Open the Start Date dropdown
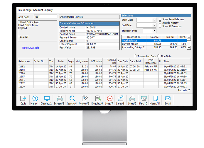Image resolution: width=204 pixels, height=148 pixels. point(154,20)
